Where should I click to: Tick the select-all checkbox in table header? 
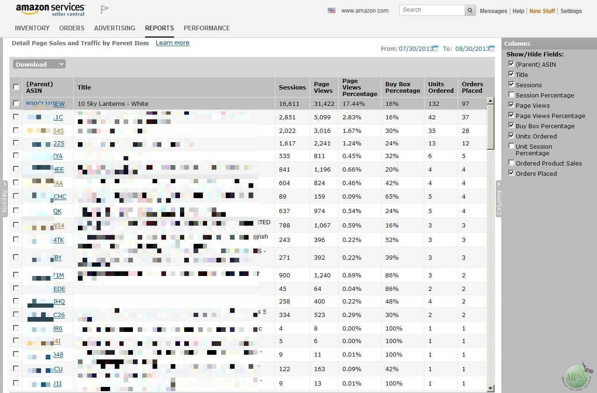click(x=16, y=87)
